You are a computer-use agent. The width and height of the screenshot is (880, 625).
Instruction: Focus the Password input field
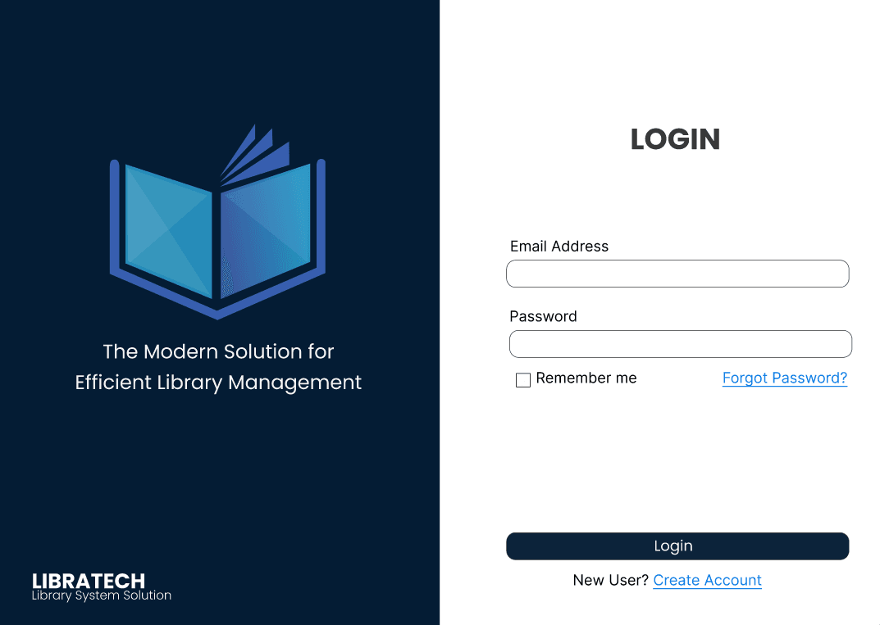coord(680,344)
